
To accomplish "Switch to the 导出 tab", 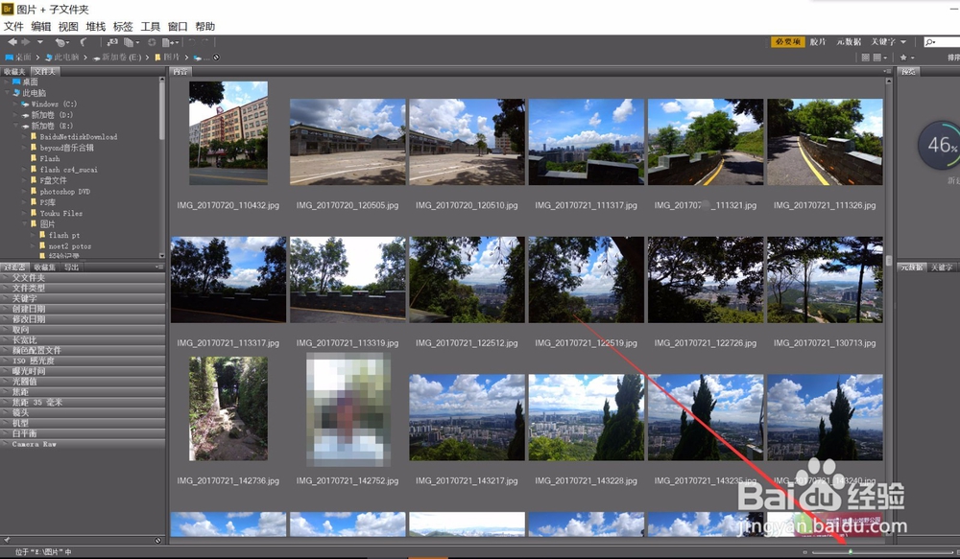I will (71, 268).
